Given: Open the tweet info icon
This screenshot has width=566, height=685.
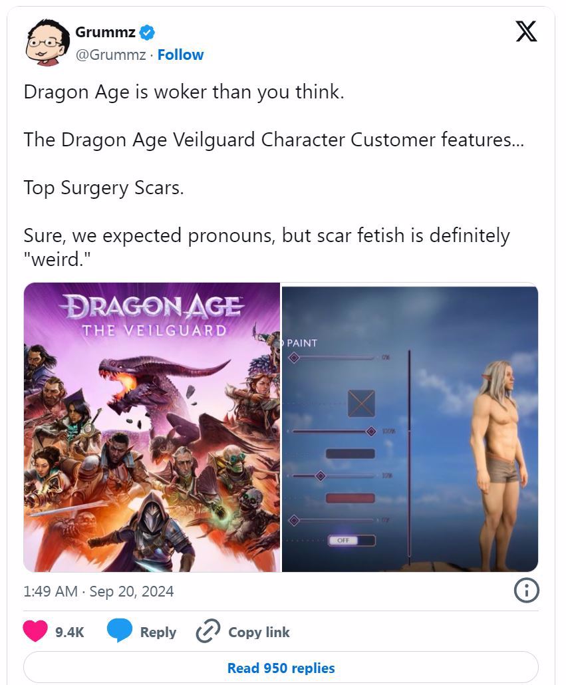Looking at the screenshot, I should pos(526,591).
